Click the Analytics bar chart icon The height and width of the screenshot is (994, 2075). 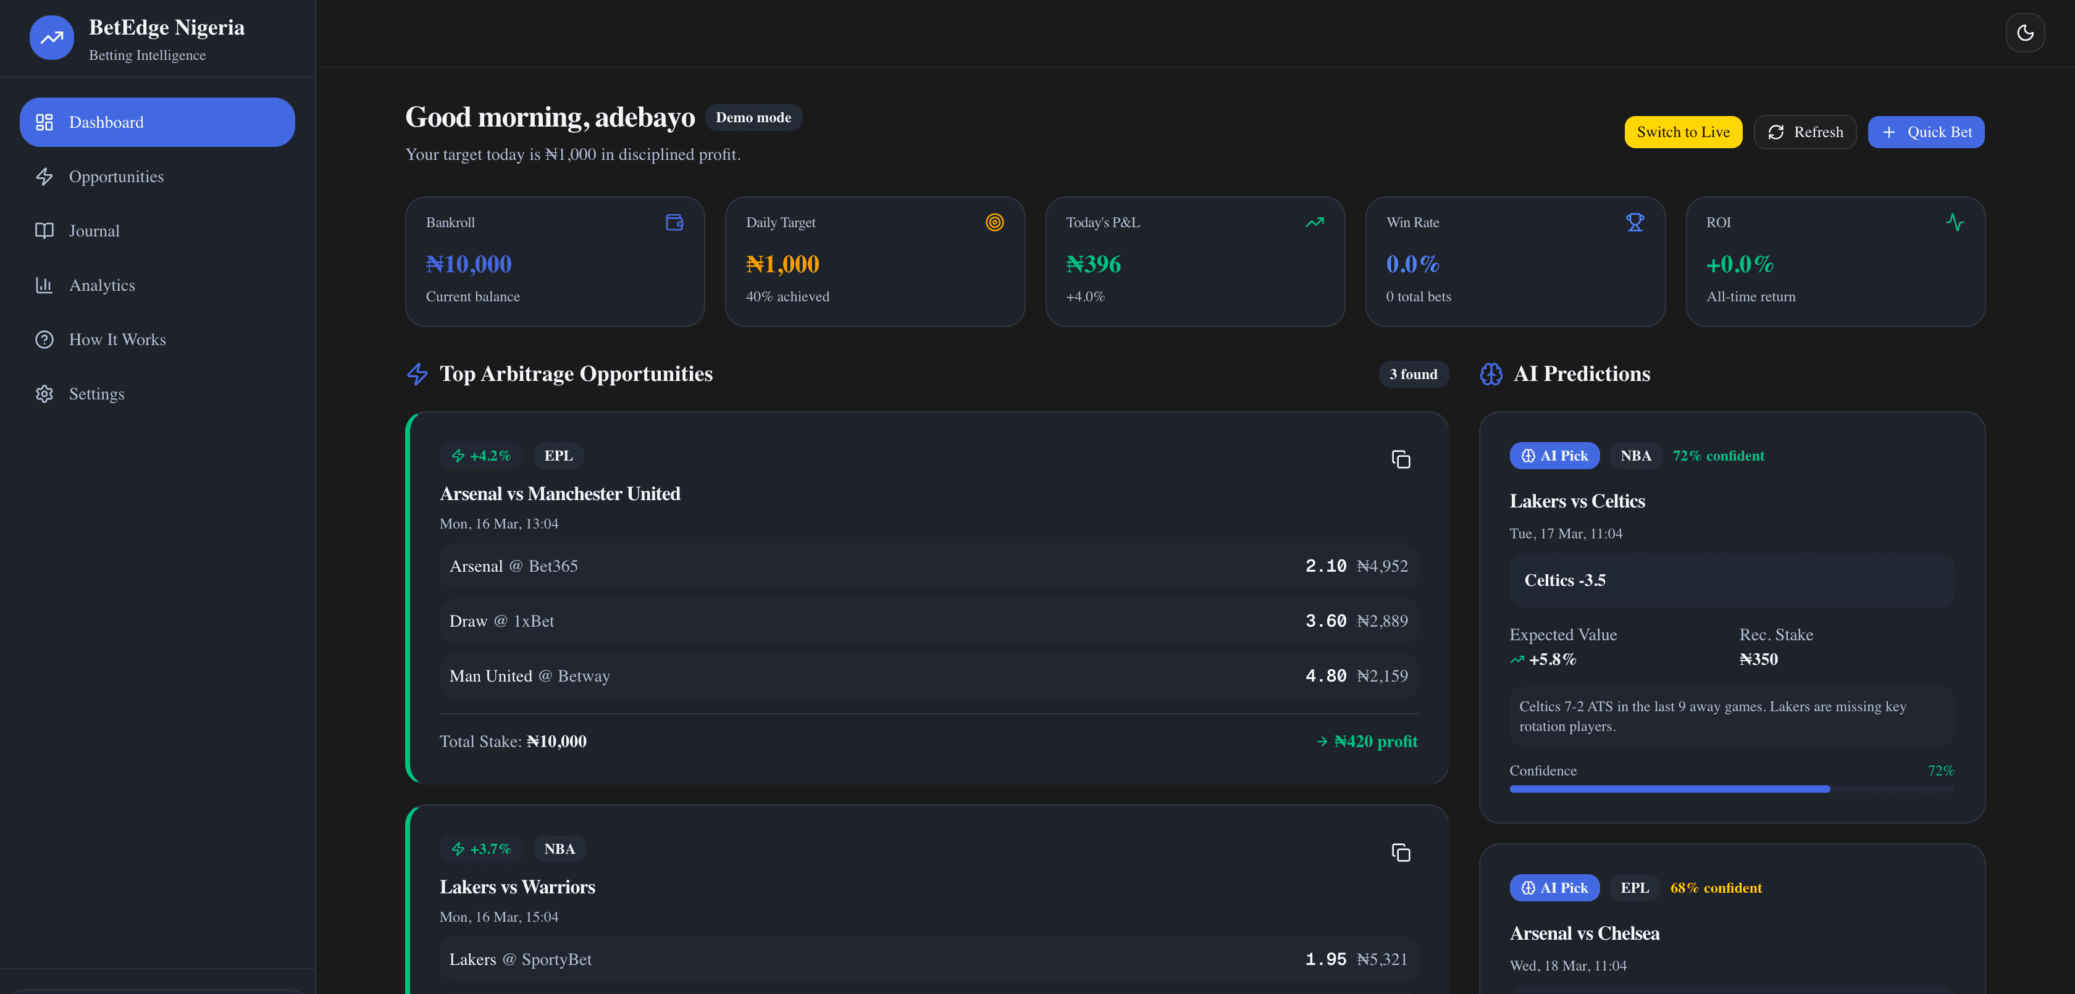45,285
